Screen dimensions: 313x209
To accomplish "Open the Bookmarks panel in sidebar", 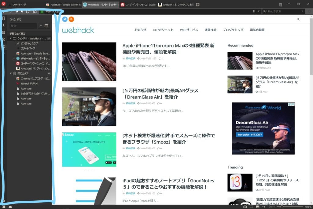I will tap(3, 18).
